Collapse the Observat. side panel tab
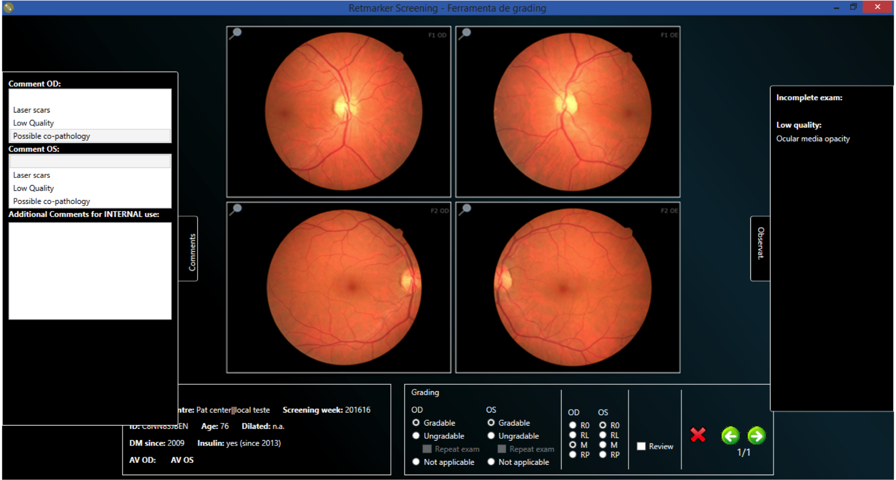896x480 pixels. (x=760, y=249)
